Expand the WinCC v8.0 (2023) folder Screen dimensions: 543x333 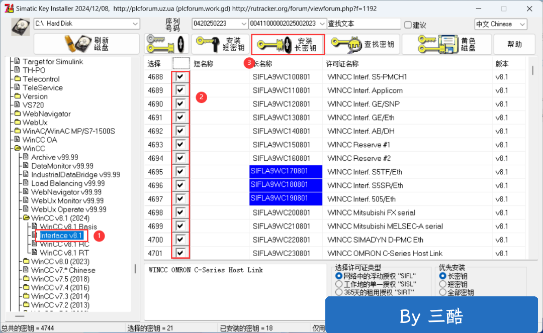point(26,261)
